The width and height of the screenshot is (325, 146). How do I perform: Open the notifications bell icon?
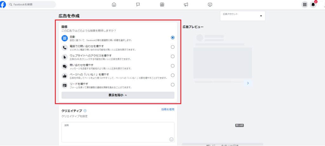313,4
